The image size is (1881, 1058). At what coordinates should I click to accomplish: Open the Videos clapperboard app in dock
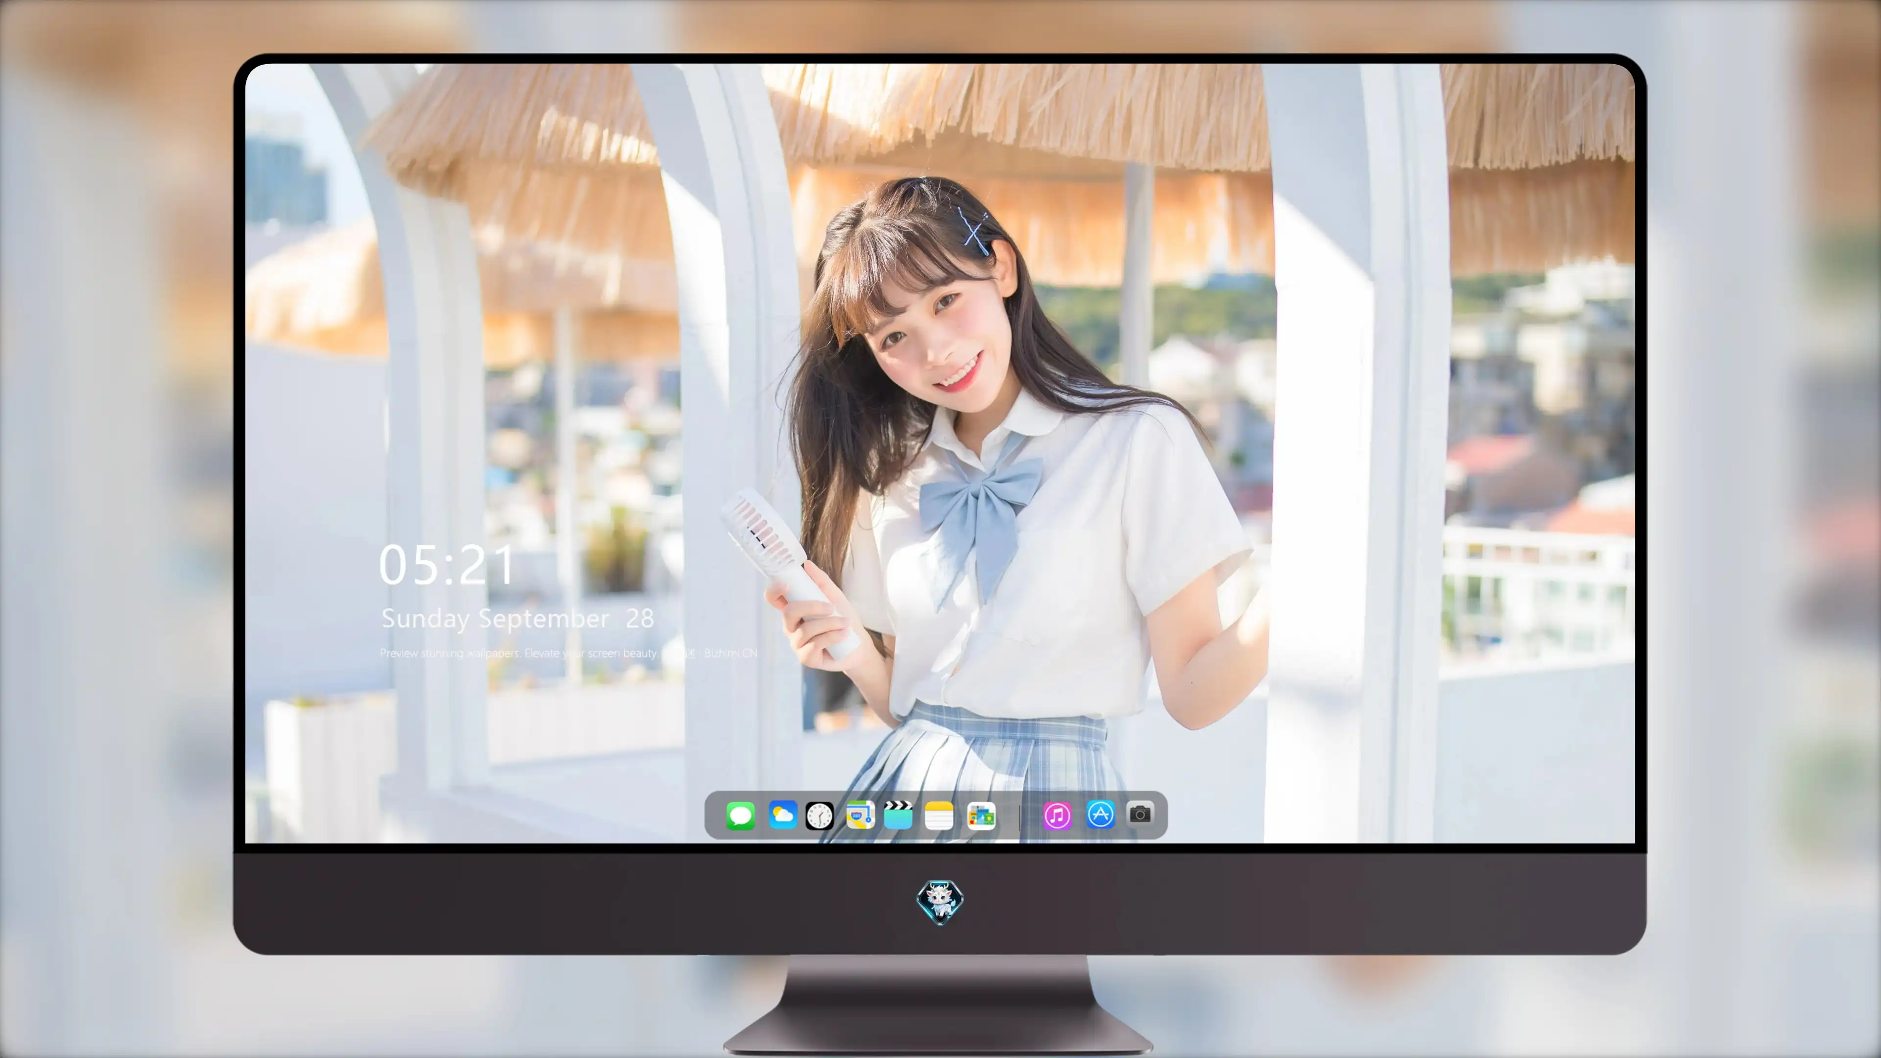coord(898,815)
